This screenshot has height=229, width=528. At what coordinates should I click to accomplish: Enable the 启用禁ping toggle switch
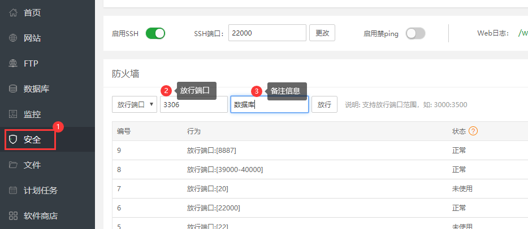(415, 33)
